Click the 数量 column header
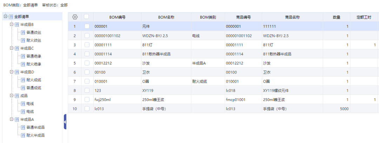 [x=336, y=17]
